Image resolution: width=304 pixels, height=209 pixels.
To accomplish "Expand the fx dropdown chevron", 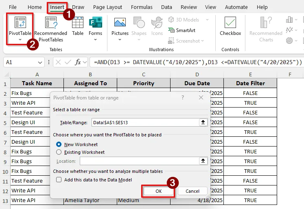I will [x=85, y=62].
